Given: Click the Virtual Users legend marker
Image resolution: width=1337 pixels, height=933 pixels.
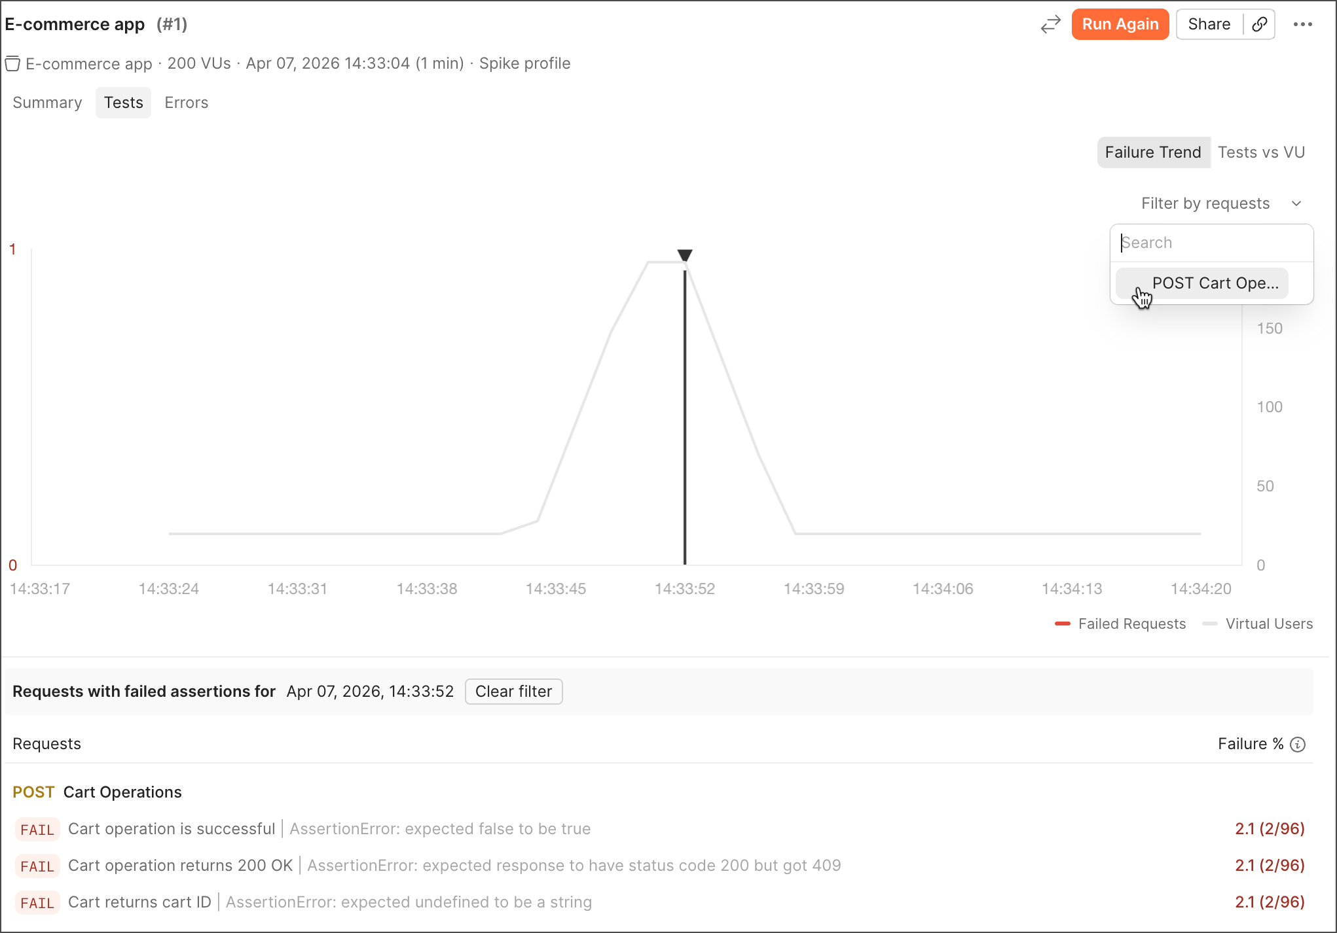Looking at the screenshot, I should point(1211,624).
